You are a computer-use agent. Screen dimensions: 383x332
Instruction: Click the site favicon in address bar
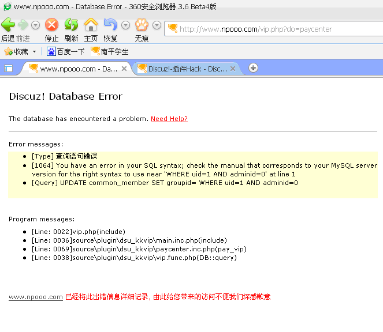click(173, 28)
